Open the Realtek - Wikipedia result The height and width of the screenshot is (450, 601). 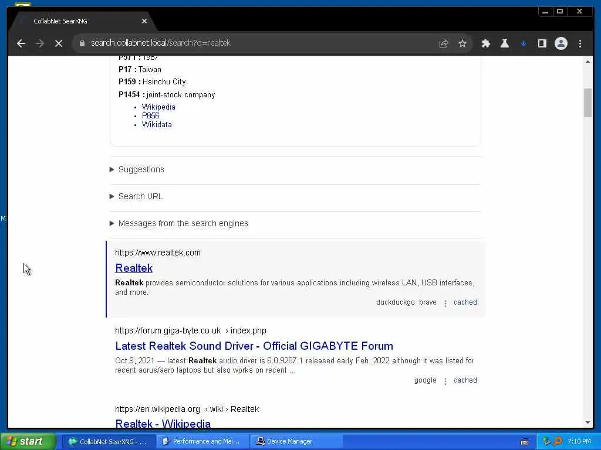point(163,424)
